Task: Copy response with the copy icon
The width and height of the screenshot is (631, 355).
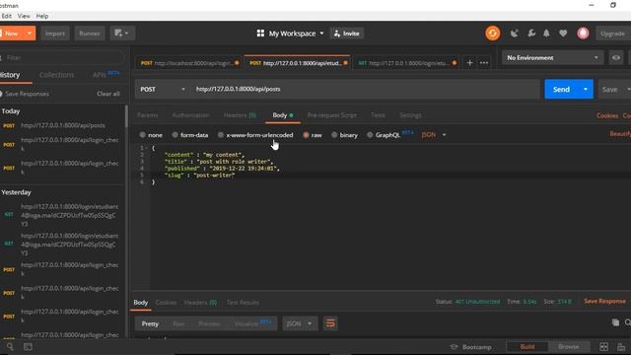Action: click(x=615, y=322)
